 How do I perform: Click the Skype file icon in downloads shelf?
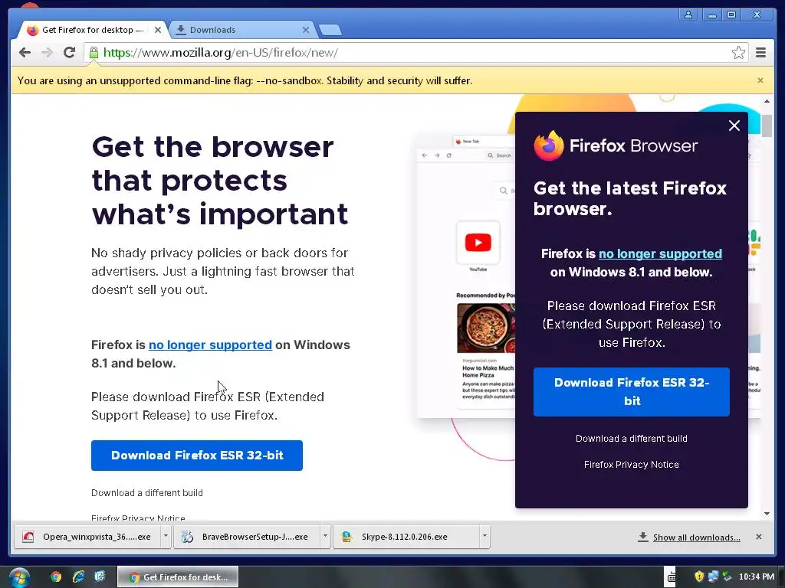(x=347, y=537)
